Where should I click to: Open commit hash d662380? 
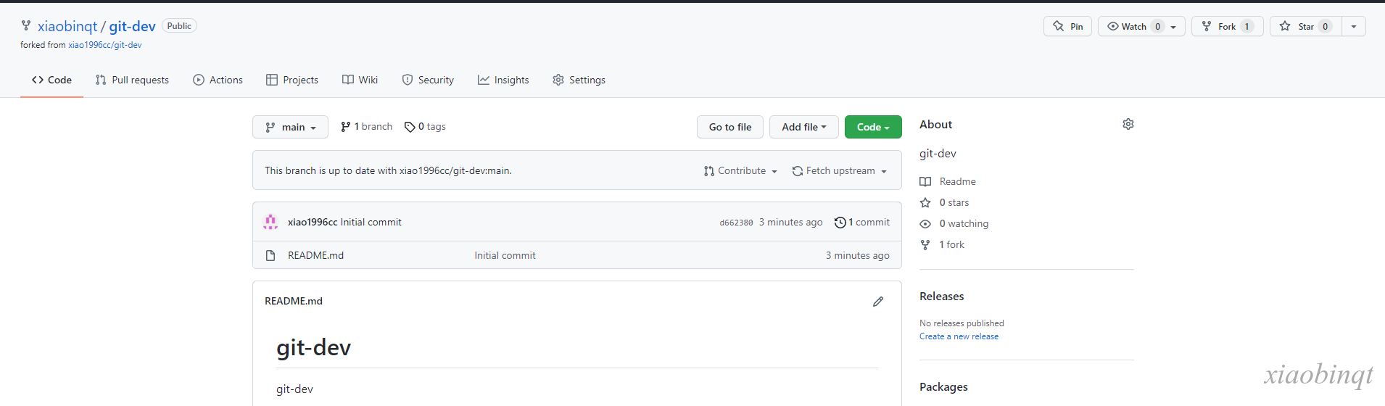[736, 223]
